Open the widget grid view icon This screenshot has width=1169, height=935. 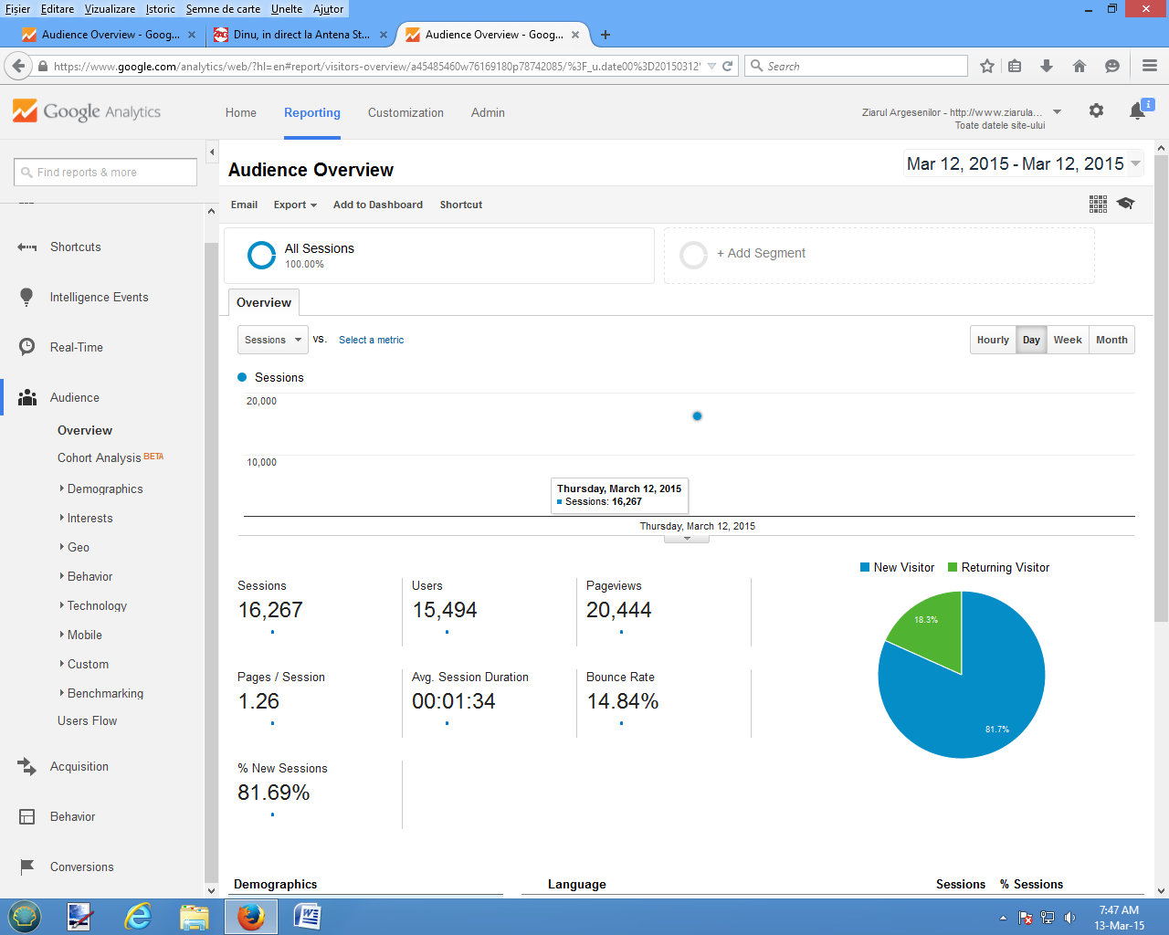point(1098,204)
